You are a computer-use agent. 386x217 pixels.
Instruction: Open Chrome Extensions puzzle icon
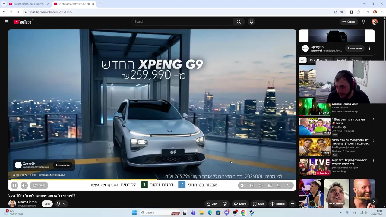coord(358,12)
